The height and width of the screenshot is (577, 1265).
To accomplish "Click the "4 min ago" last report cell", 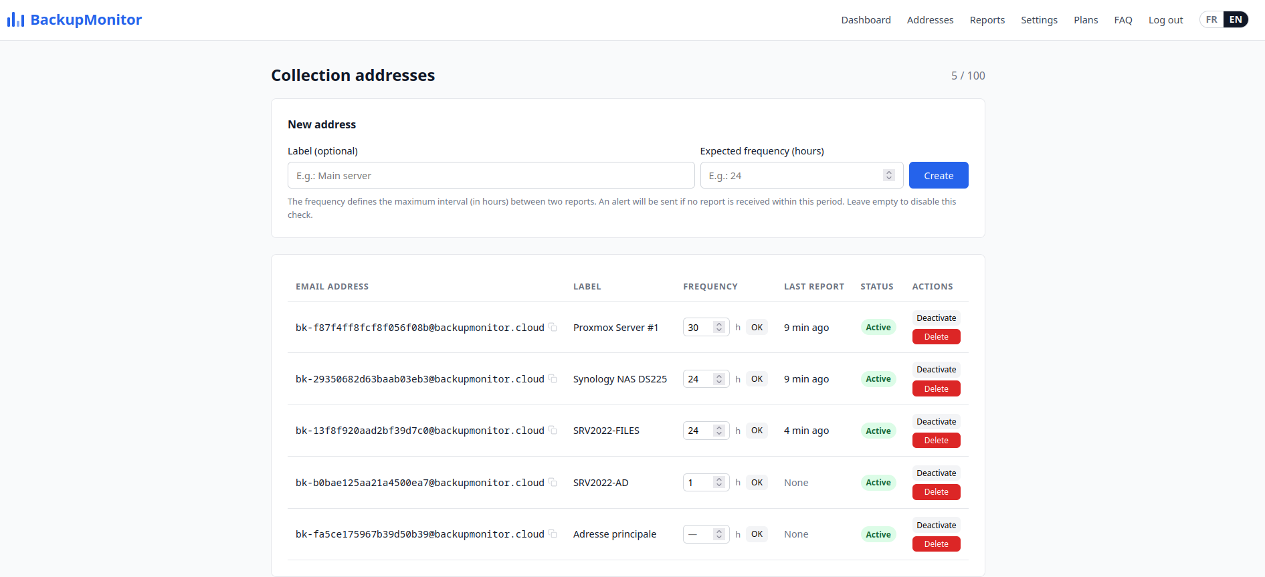I will tap(806, 431).
